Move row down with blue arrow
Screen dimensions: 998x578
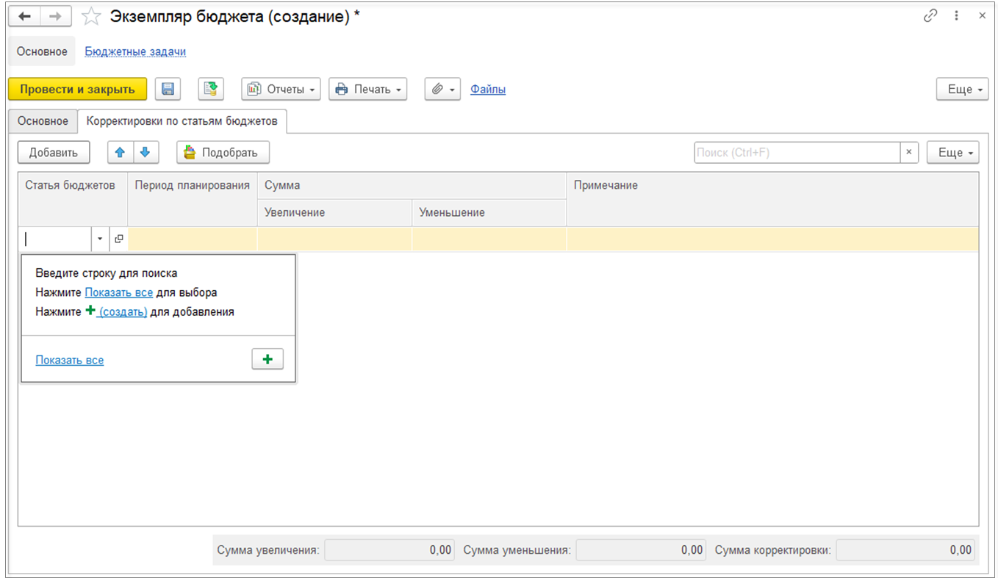145,152
